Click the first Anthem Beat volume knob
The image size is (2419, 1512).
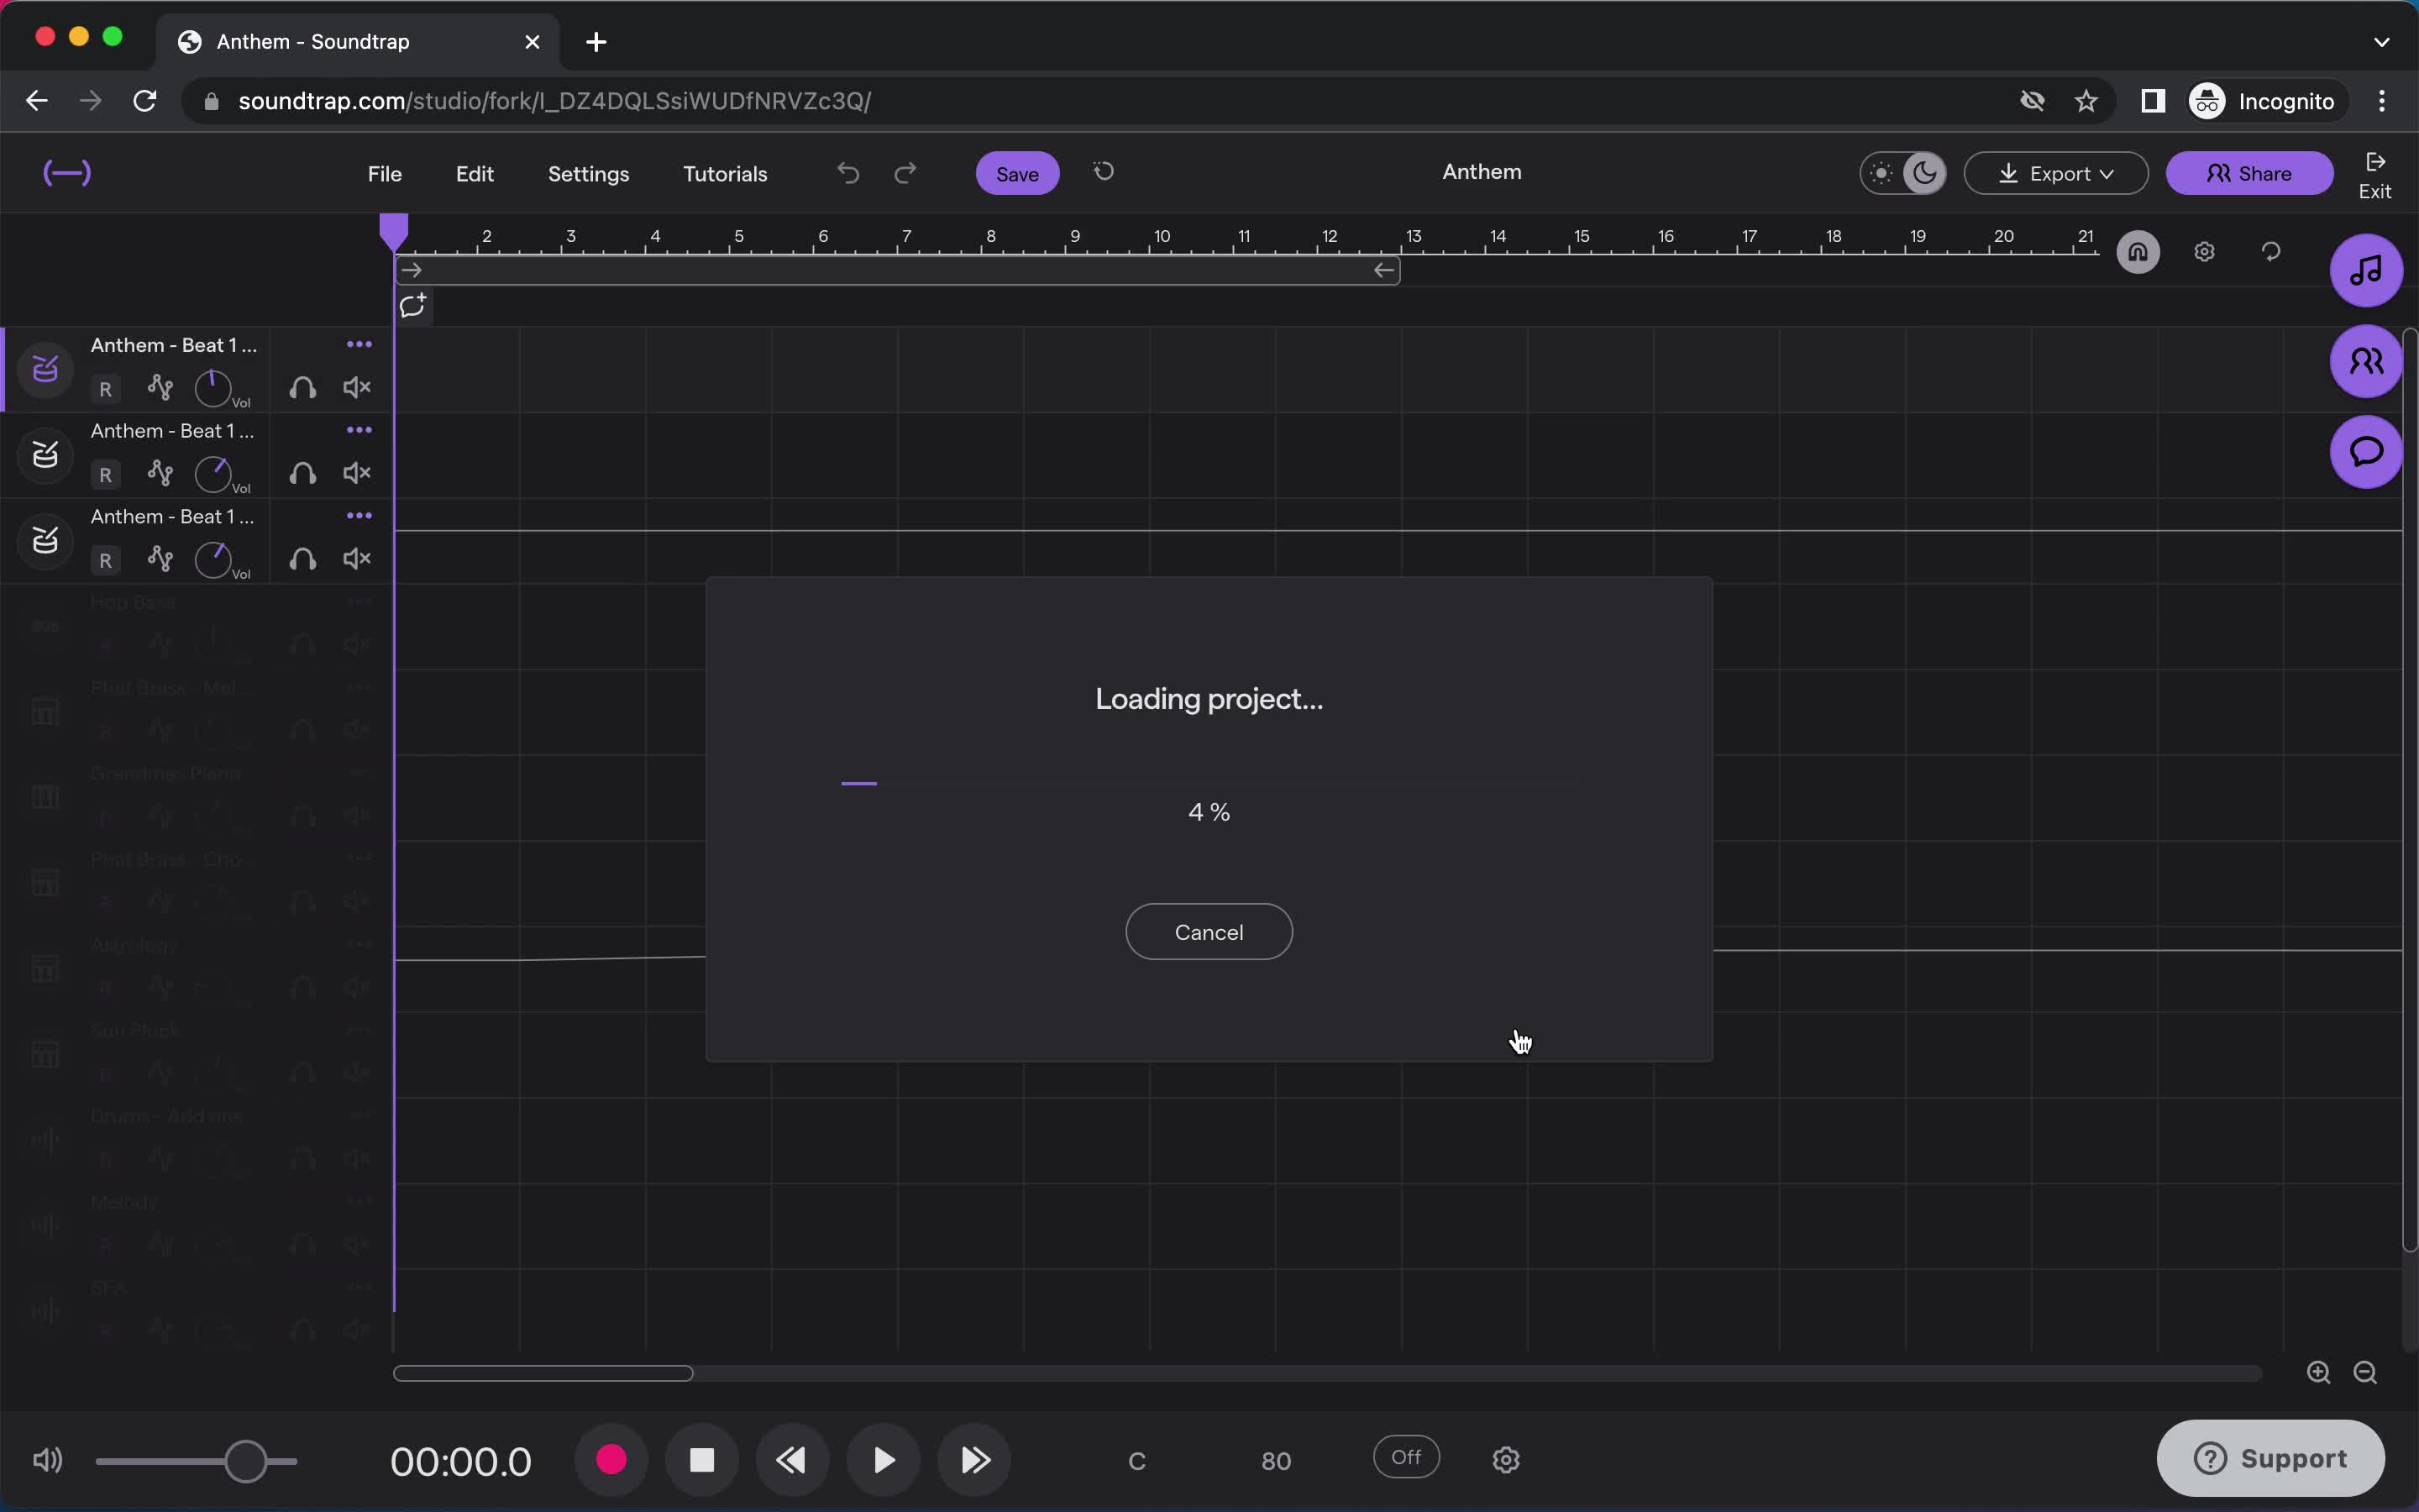pos(213,388)
